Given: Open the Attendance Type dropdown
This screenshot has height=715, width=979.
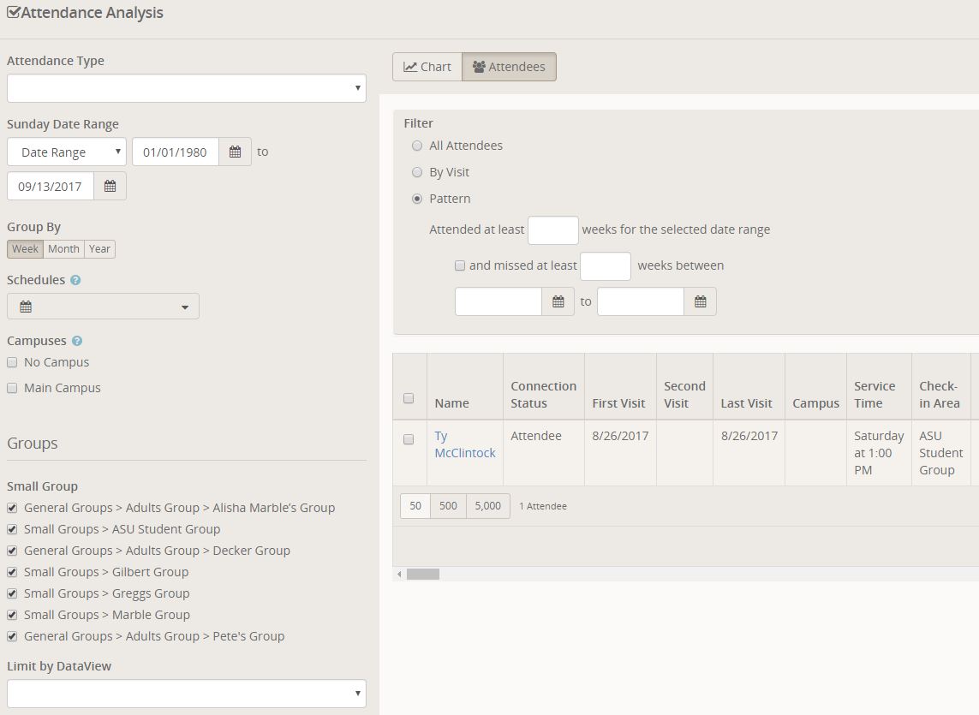Looking at the screenshot, I should pos(186,88).
